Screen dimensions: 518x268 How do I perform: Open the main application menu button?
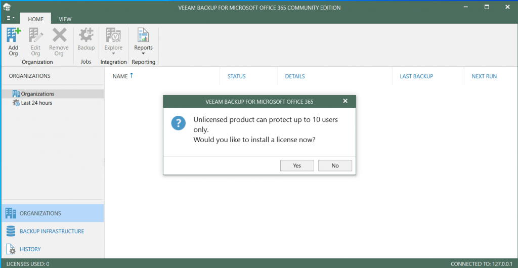(10, 18)
